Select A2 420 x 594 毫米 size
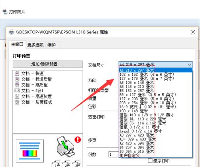The image size is (200, 167). 156,143
